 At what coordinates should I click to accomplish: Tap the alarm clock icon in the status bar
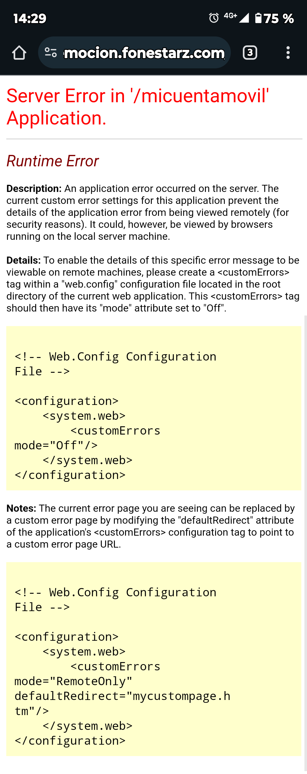(213, 19)
